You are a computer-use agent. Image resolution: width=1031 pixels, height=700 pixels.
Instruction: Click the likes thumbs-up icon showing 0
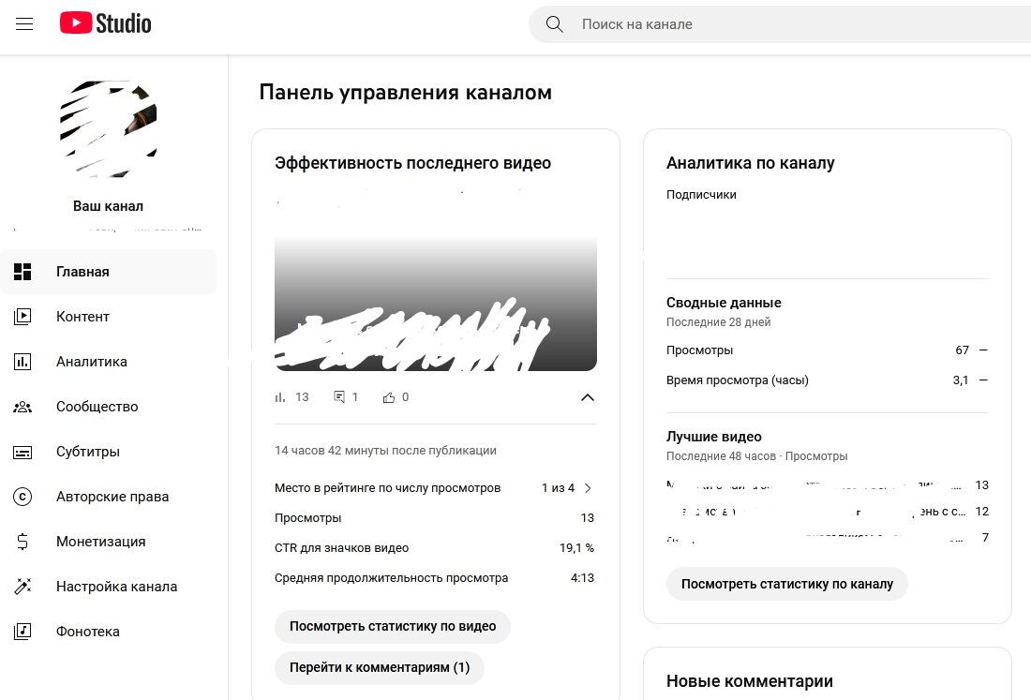(389, 397)
